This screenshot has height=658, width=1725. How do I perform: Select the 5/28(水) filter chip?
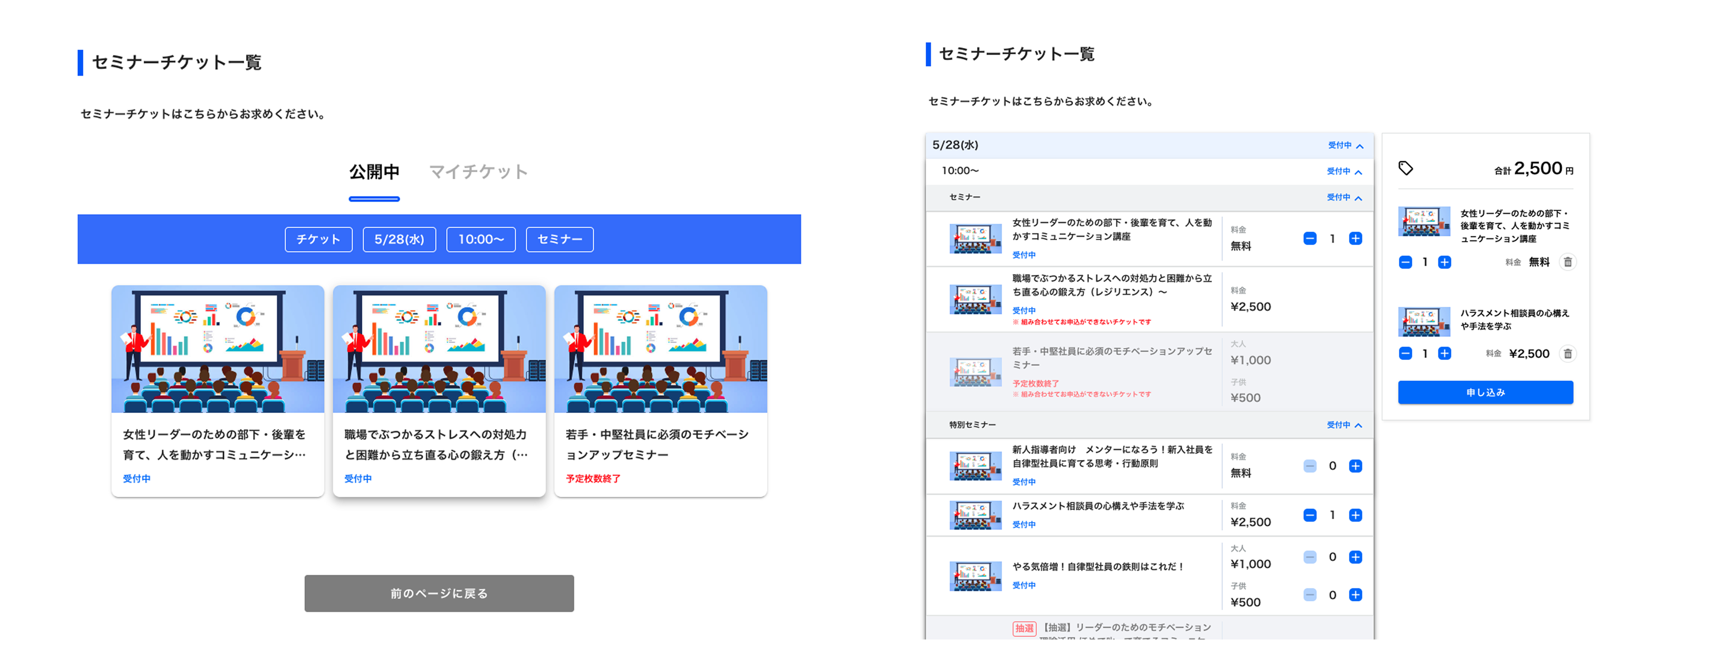[399, 239]
